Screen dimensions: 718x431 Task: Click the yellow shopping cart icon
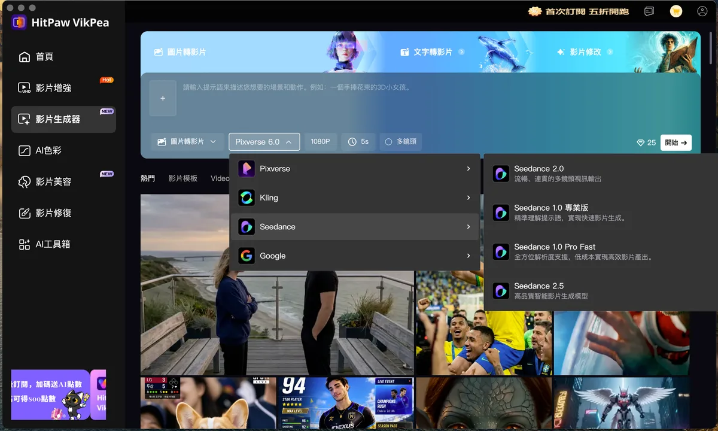[676, 11]
